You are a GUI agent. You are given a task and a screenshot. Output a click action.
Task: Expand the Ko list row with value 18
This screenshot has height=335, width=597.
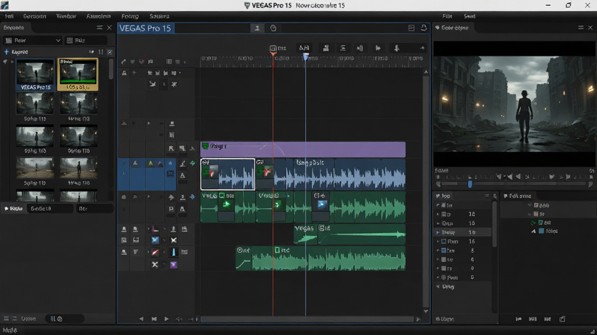[438, 214]
